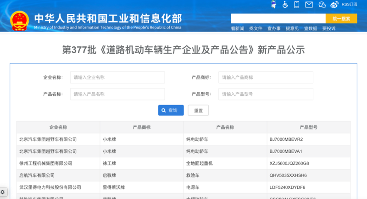Click the 企业名称 column header
This screenshot has width=367, height=199.
[x=58, y=127]
